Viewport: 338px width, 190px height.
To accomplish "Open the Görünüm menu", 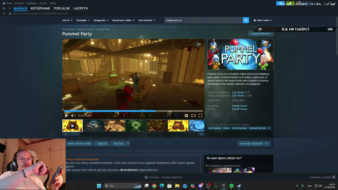I will pyautogui.click(x=20, y=3).
